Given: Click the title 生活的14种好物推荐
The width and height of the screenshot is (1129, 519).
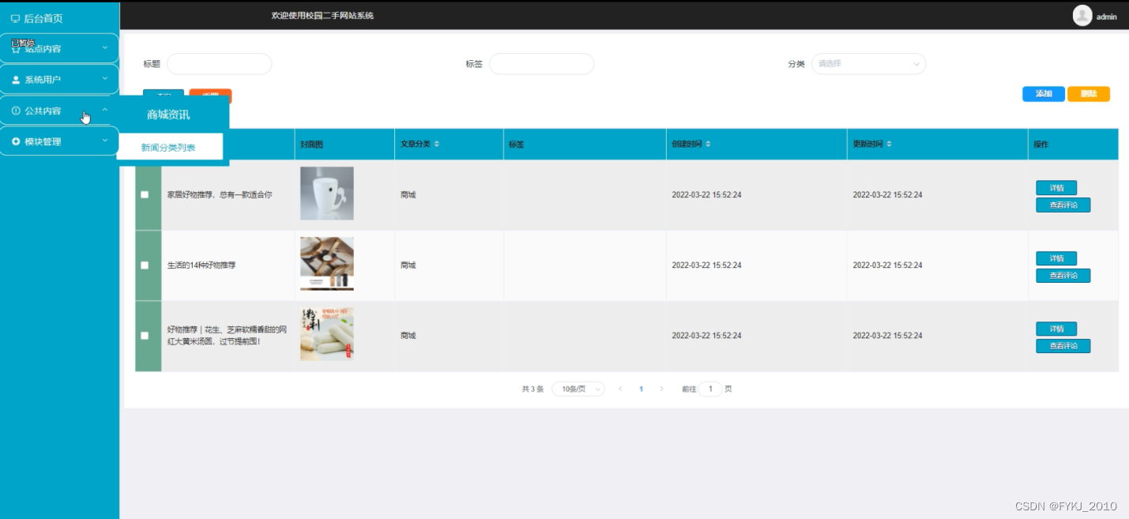Looking at the screenshot, I should (201, 265).
